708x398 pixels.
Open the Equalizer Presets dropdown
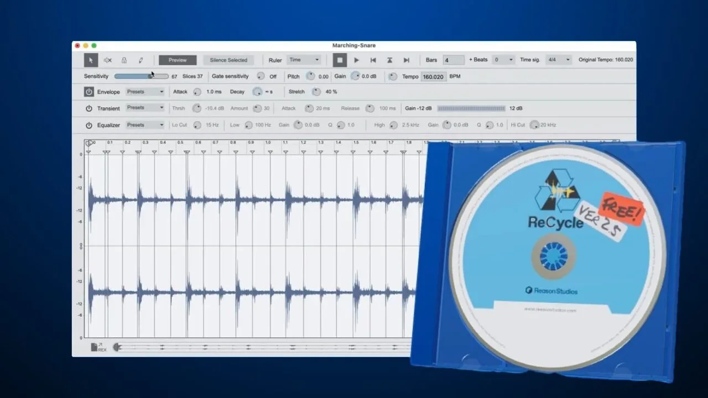[x=145, y=125]
